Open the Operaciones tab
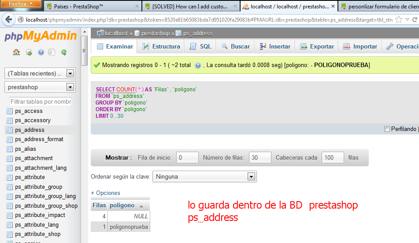The width and height of the screenshot is (419, 243). (x=401, y=47)
